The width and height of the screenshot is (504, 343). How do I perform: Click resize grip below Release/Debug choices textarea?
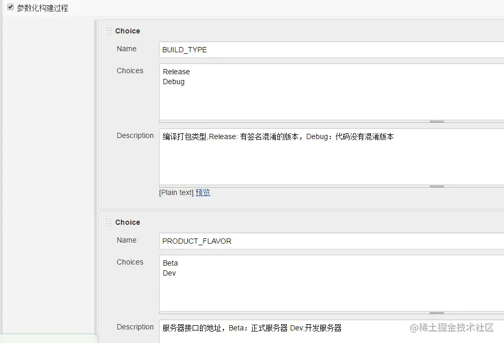(436, 122)
